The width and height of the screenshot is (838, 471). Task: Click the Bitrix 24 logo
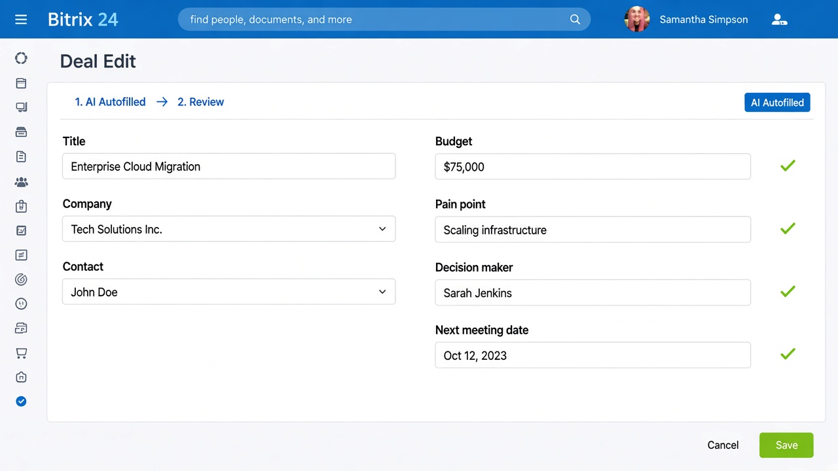(x=83, y=20)
